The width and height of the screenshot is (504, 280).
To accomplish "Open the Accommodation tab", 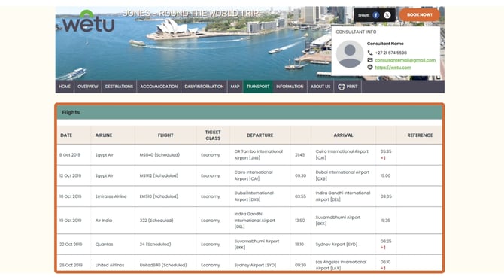I will (159, 87).
